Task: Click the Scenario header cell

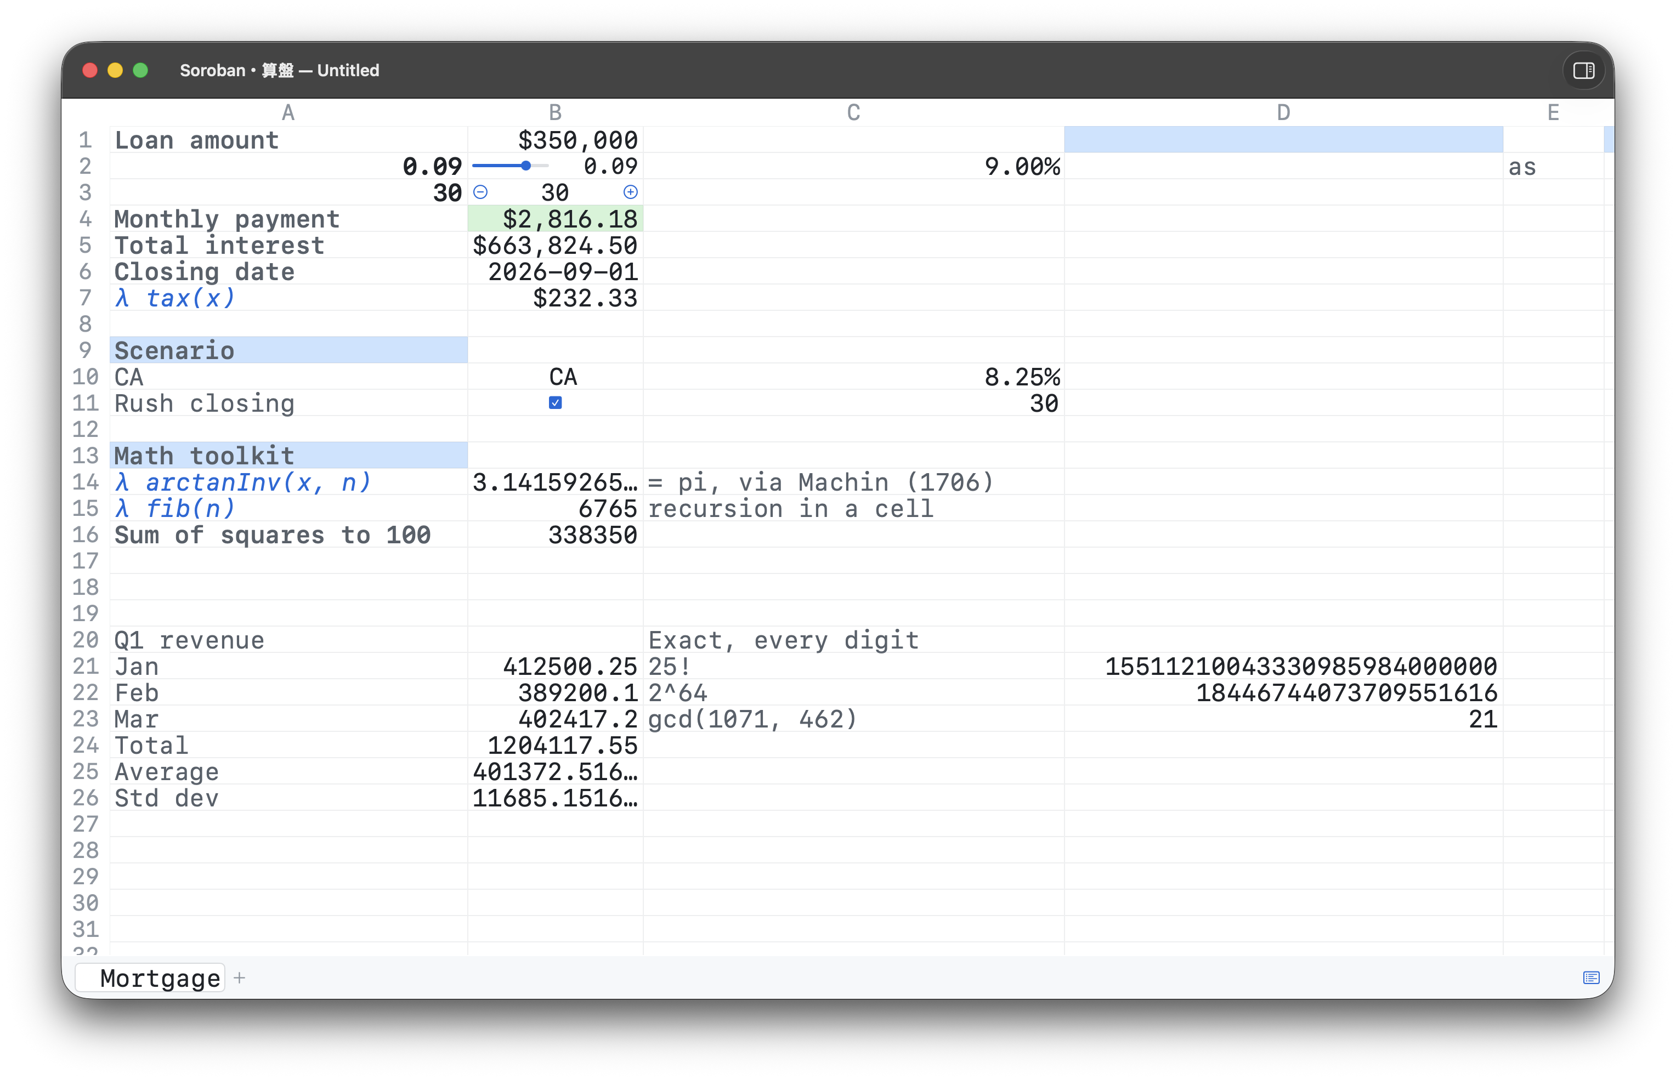Action: [x=288, y=350]
